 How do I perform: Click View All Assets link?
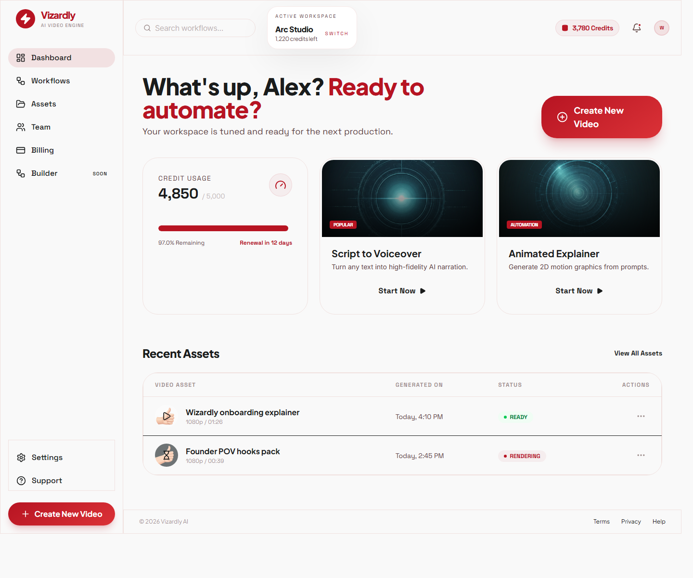(x=638, y=354)
